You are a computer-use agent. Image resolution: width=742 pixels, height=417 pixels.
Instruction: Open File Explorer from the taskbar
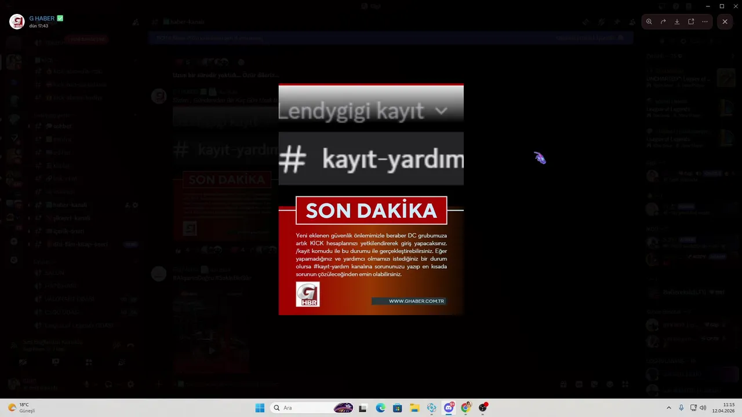[x=414, y=408]
